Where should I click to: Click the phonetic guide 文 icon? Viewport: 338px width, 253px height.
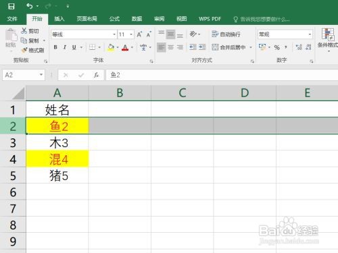[x=143, y=47]
